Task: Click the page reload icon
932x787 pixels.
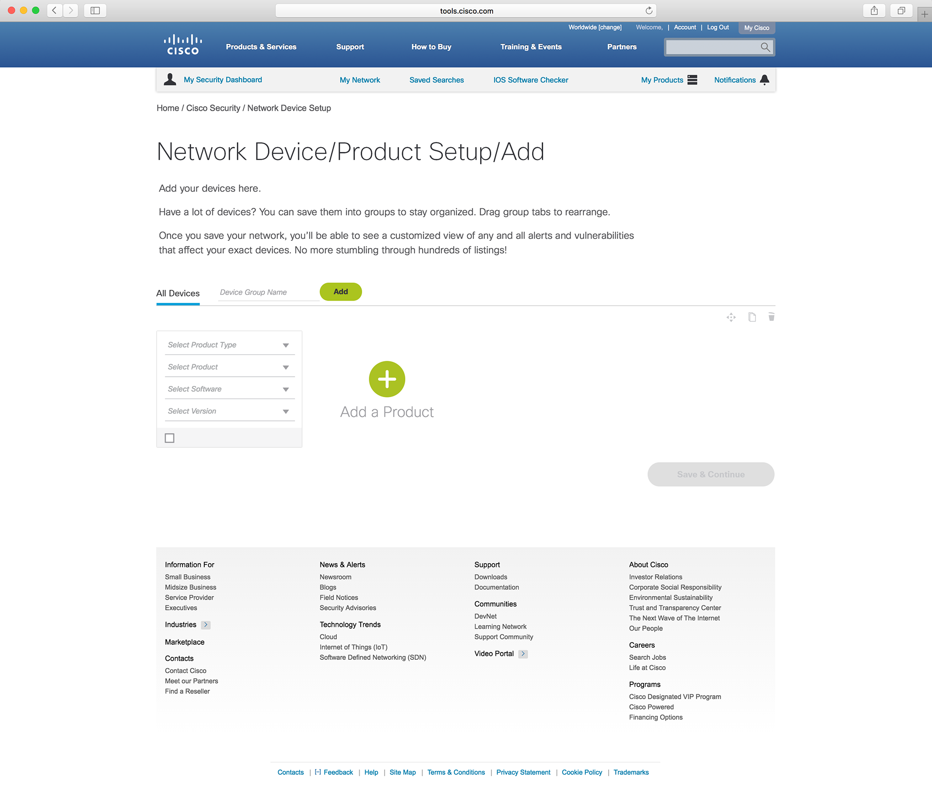Action: click(x=649, y=11)
